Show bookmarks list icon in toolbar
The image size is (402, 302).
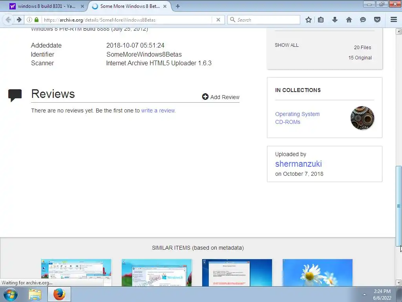(x=321, y=20)
